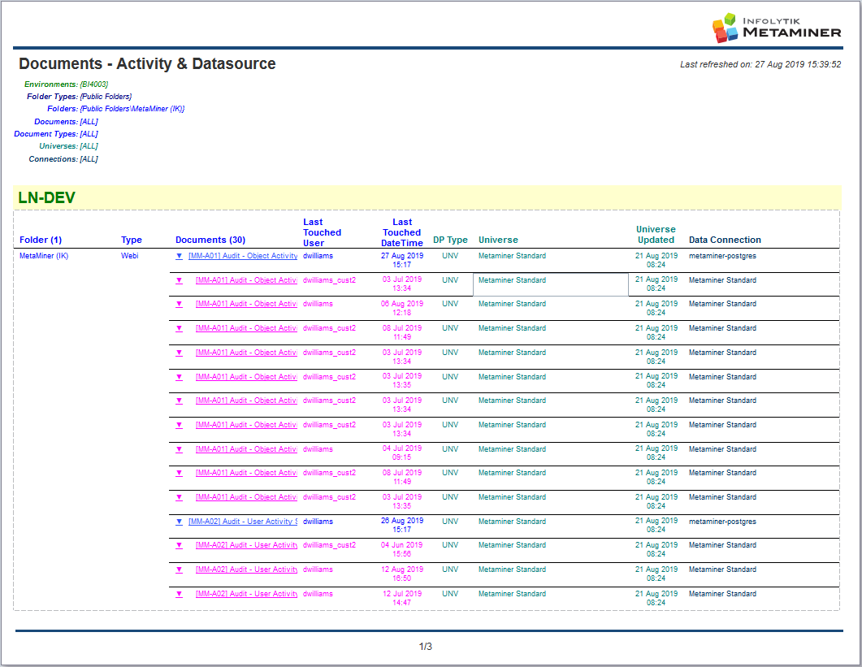The image size is (862, 667).
Task: Select Universe cell in 04 Jul 2019 09:15 row
Action: [x=512, y=448]
